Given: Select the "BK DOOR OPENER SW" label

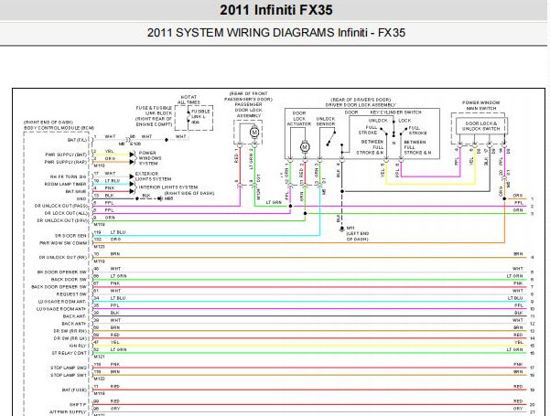Looking at the screenshot, I should click(62, 272).
